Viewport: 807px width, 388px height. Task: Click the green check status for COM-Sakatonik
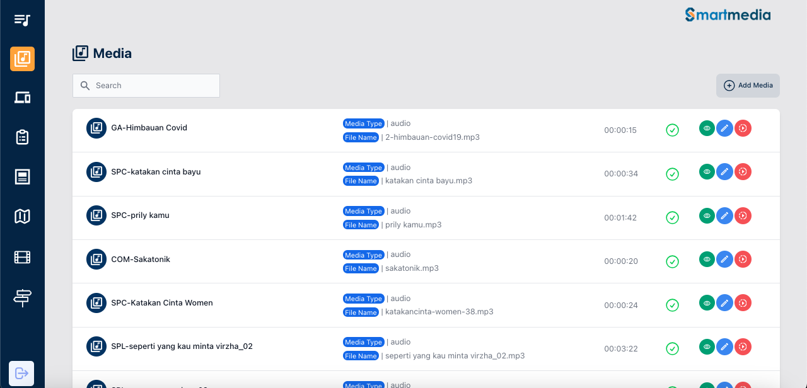pos(673,261)
